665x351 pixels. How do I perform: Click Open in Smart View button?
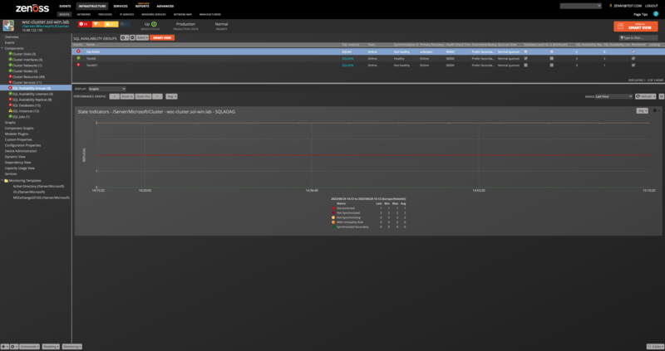[x=636, y=27]
